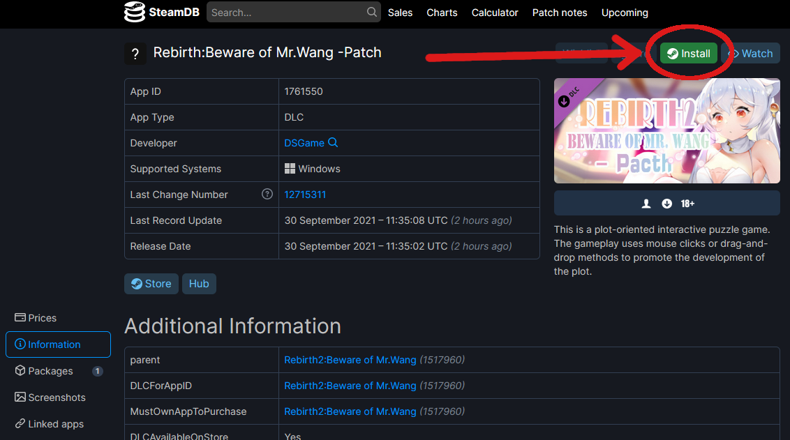Click the 18+ age rating badge
Screen dimensions: 790x440
click(x=687, y=204)
